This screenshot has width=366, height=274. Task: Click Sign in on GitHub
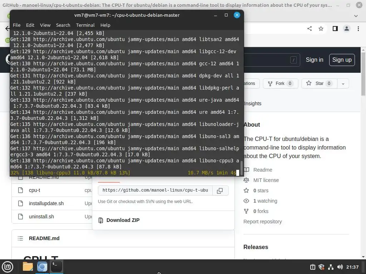click(x=315, y=60)
